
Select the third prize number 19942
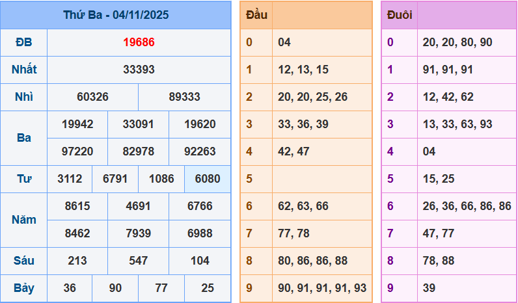tap(77, 124)
